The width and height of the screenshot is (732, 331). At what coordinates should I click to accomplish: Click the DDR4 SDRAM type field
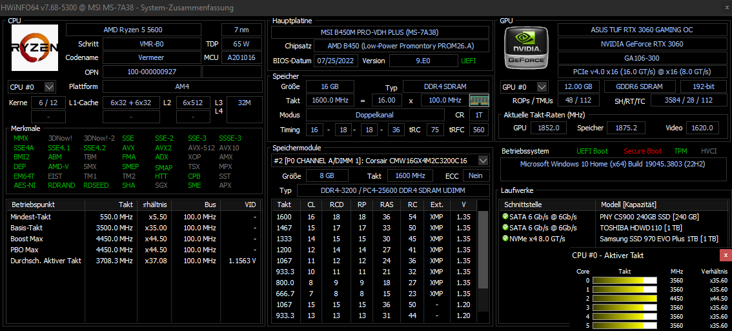coord(446,86)
